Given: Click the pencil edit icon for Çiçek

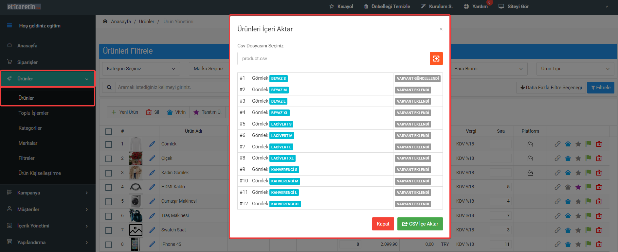Looking at the screenshot, I should pos(152,158).
